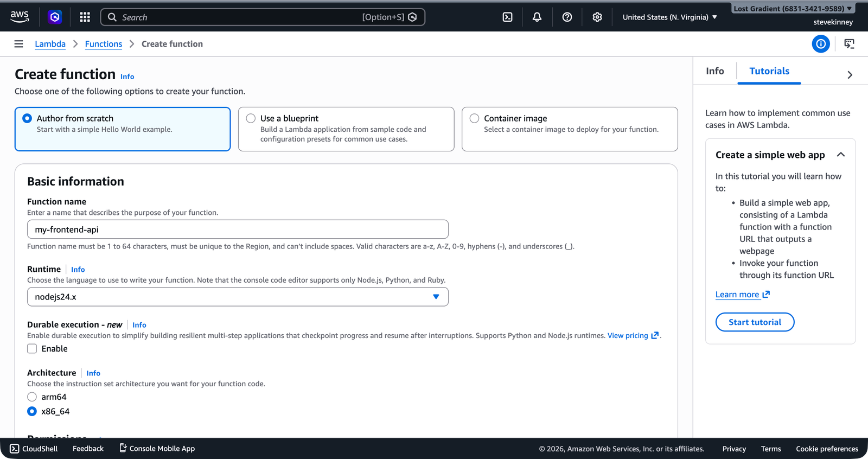Open the notifications bell
This screenshot has width=868, height=459.
click(537, 17)
